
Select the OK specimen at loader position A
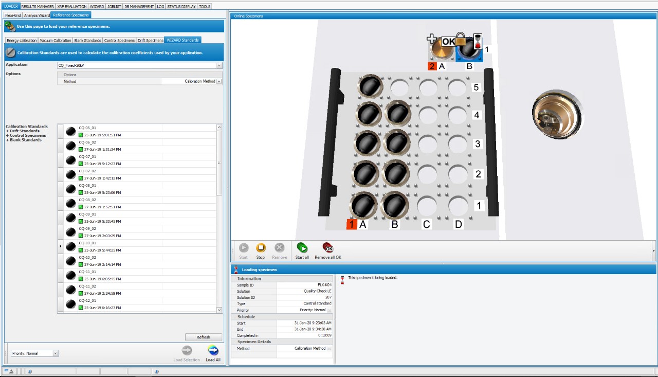tap(439, 50)
